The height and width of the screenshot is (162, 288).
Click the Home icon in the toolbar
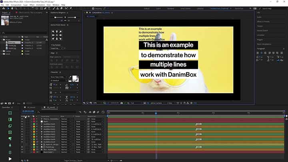pos(3,8)
